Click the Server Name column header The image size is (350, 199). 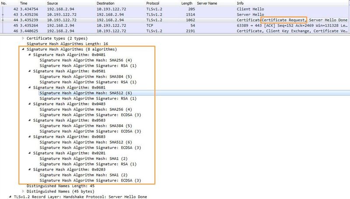[x=207, y=3]
